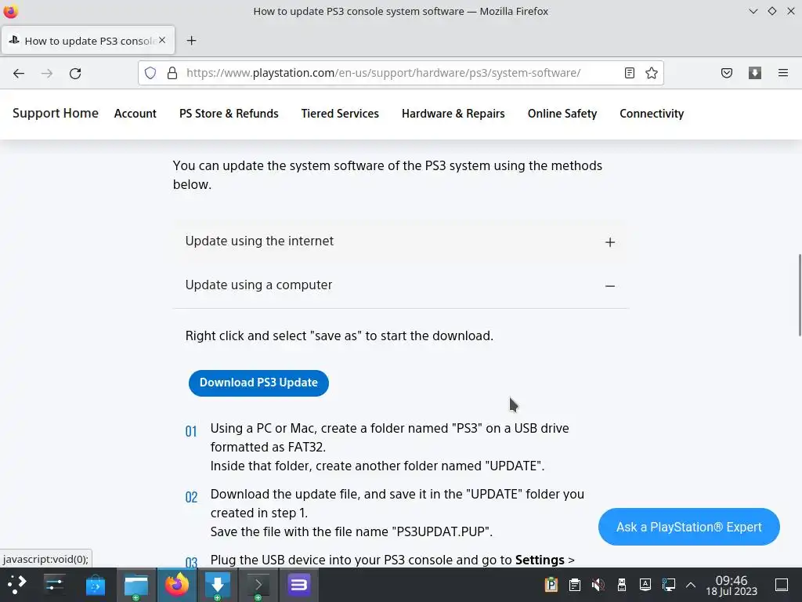
Task: Open the network connections tray icon
Action: [669, 585]
